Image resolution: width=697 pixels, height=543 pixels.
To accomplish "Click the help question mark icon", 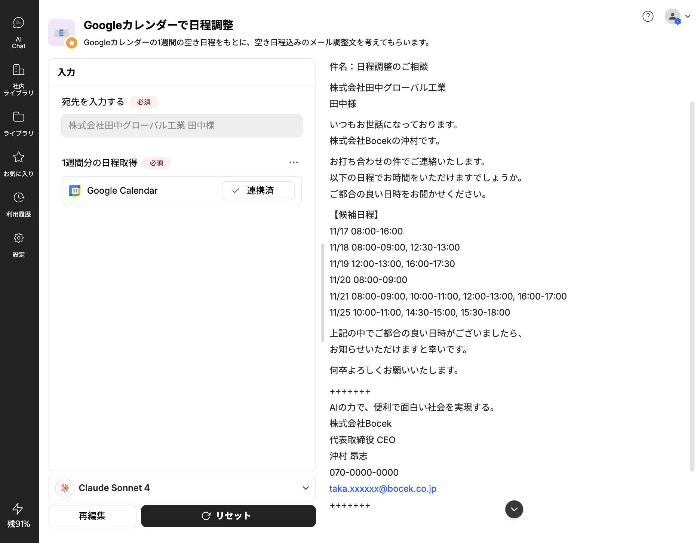I will click(x=648, y=16).
